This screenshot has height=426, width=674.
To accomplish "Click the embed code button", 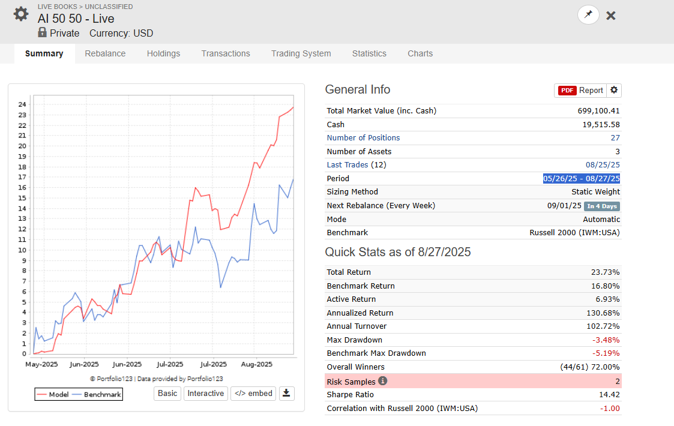I will 254,394.
